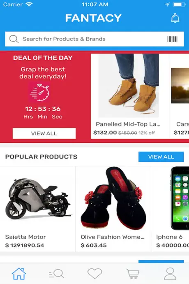This screenshot has height=284, width=189.
Task: Select the Iphone 6 product image
Action: [x=180, y=198]
